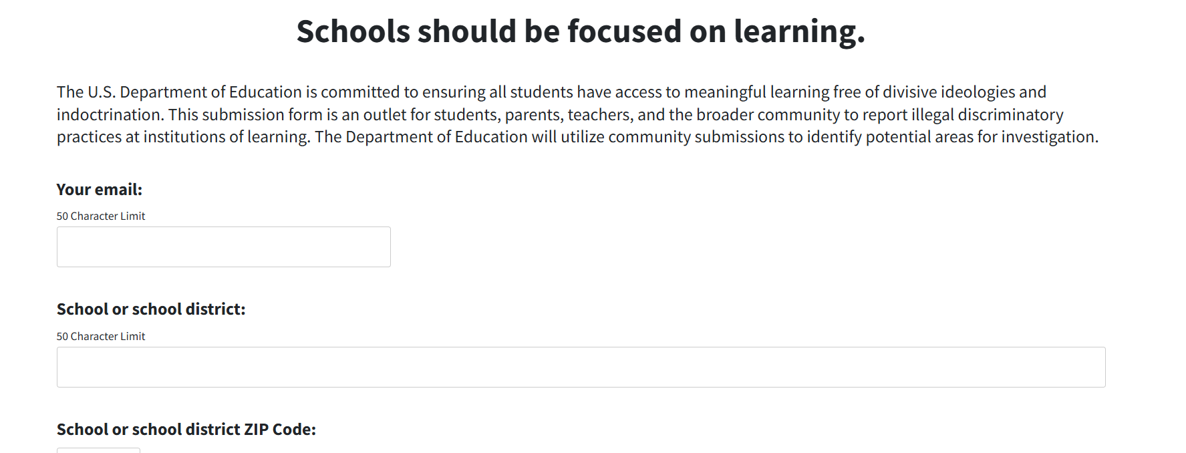Image resolution: width=1186 pixels, height=453 pixels.
Task: Select the ZIP Code input box
Action: (x=98, y=450)
